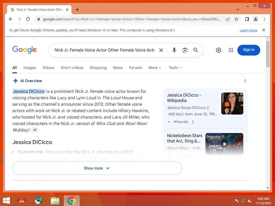Bookmark this page with the star

(236, 19)
